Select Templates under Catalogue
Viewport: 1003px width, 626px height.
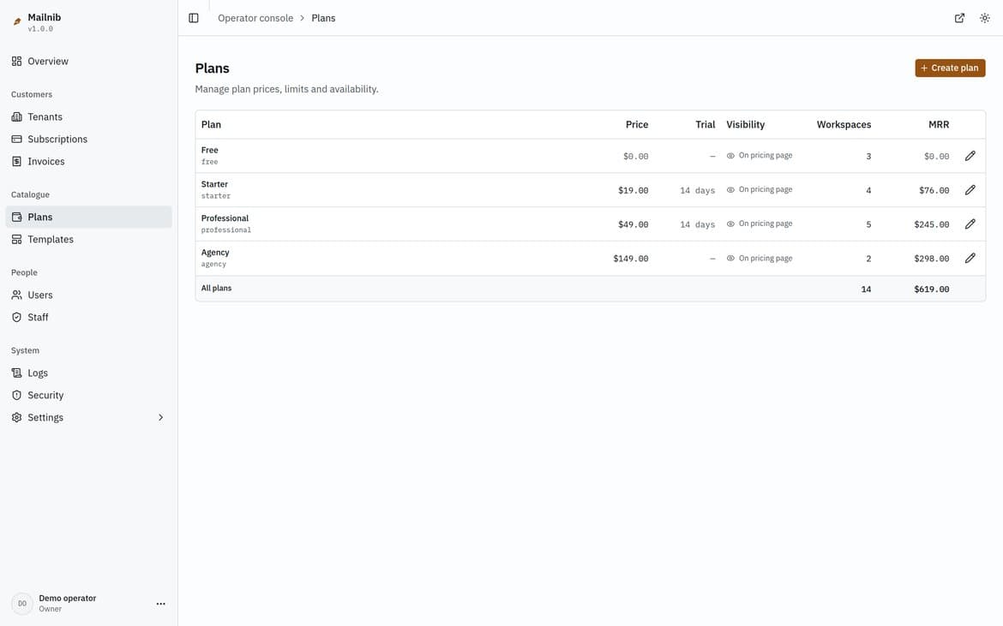pos(89,240)
